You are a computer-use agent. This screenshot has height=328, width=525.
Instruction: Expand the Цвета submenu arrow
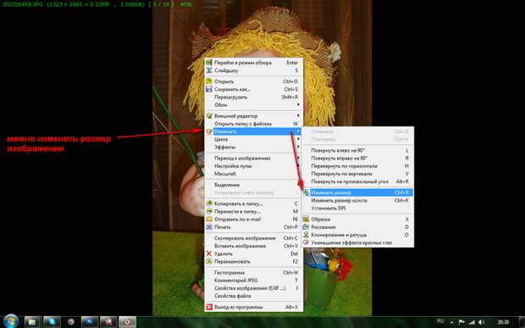click(x=298, y=139)
